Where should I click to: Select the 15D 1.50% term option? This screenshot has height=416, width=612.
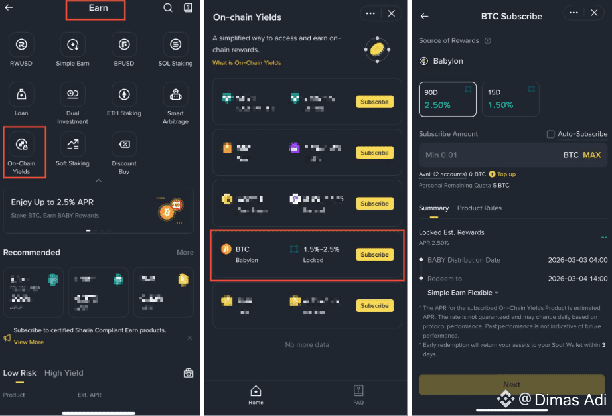point(510,99)
